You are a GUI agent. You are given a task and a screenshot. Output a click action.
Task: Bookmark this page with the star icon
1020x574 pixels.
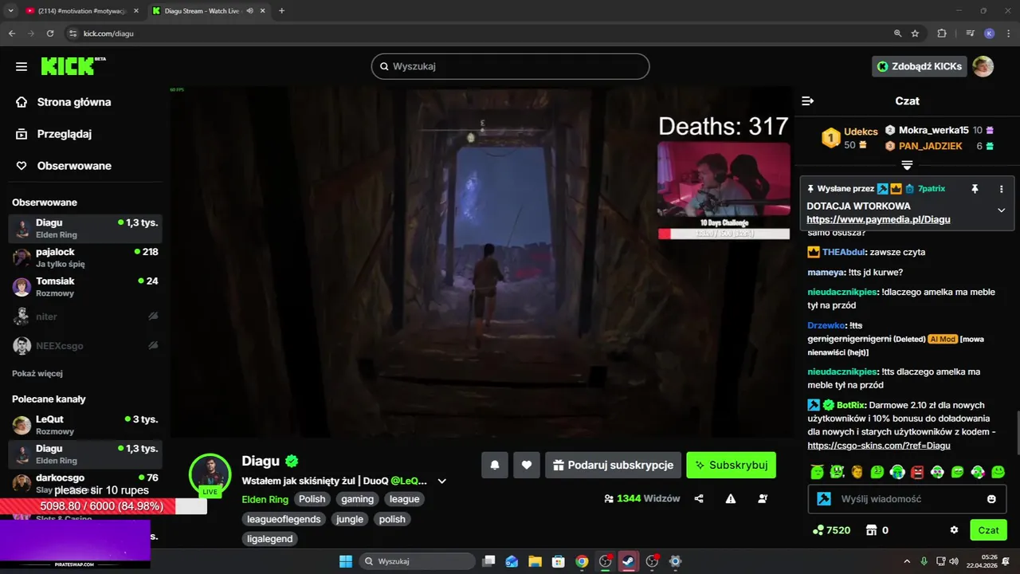tap(915, 33)
